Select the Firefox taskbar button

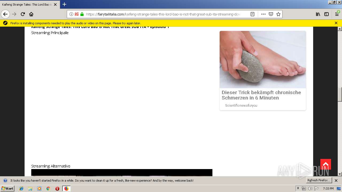(66, 189)
